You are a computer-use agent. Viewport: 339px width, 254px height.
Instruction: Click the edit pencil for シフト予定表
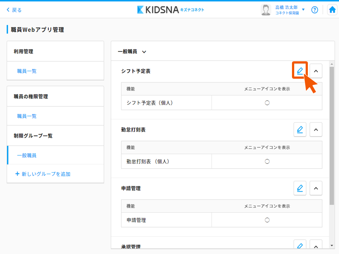[300, 71]
